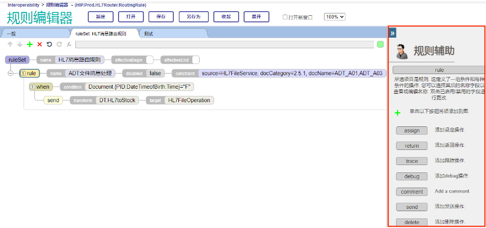Click the 另存为 button

[x=193, y=16]
